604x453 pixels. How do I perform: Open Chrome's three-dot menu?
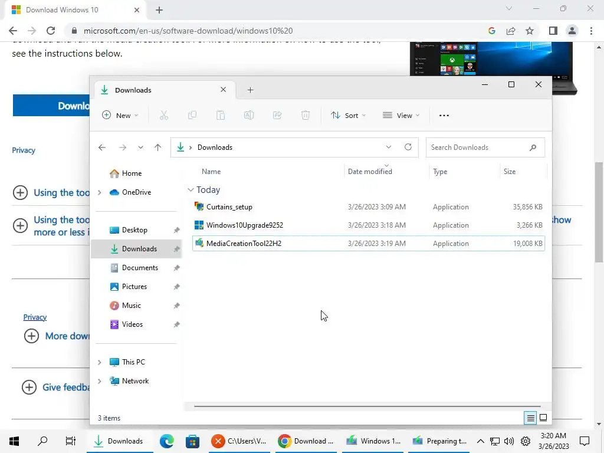591,31
